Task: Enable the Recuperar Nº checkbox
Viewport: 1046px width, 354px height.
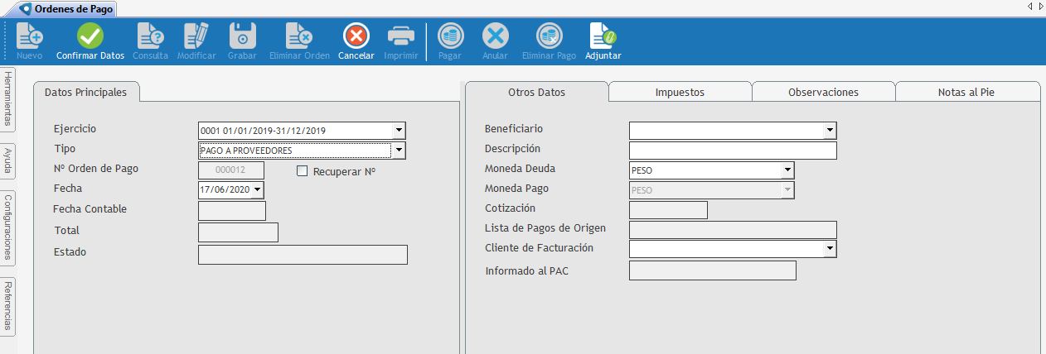Action: 303,171
